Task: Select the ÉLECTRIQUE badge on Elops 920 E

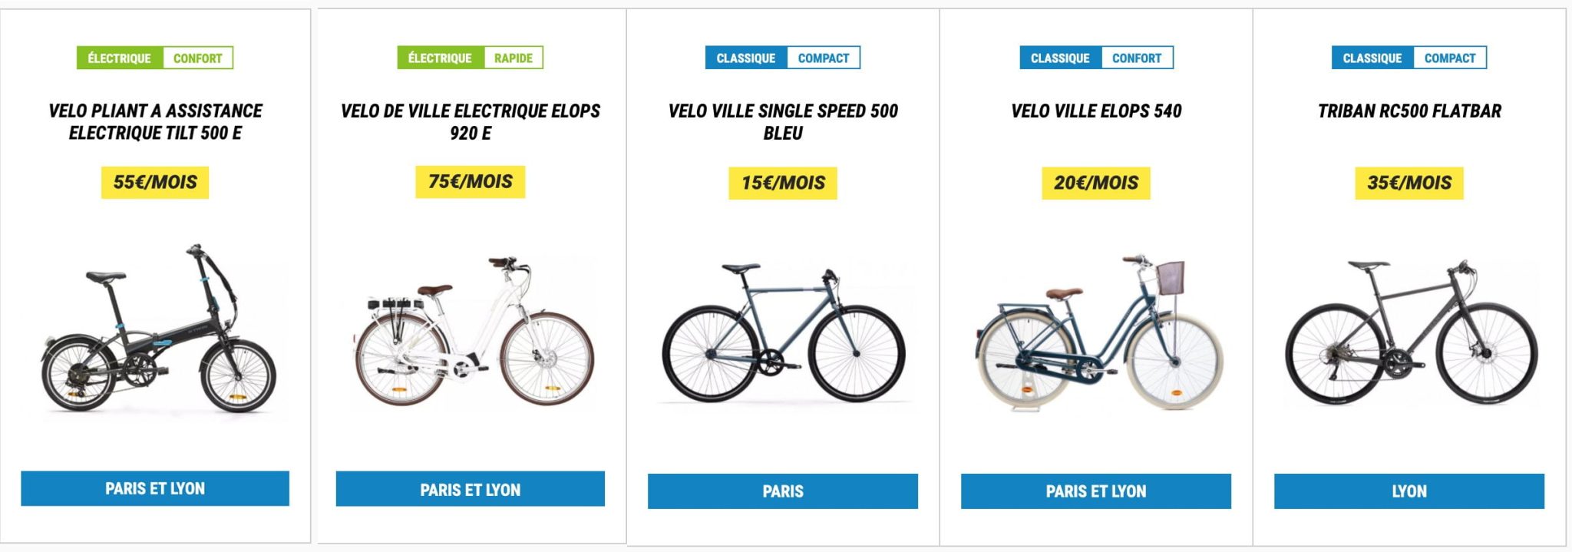Action: point(436,57)
